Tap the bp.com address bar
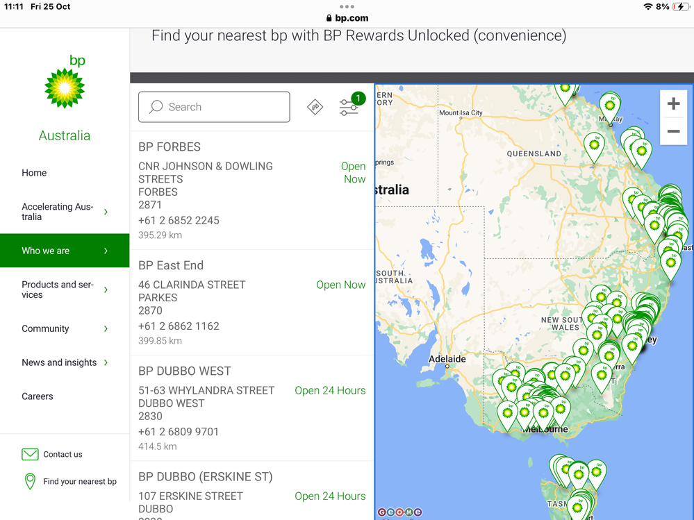The height and width of the screenshot is (520, 694). (347, 18)
